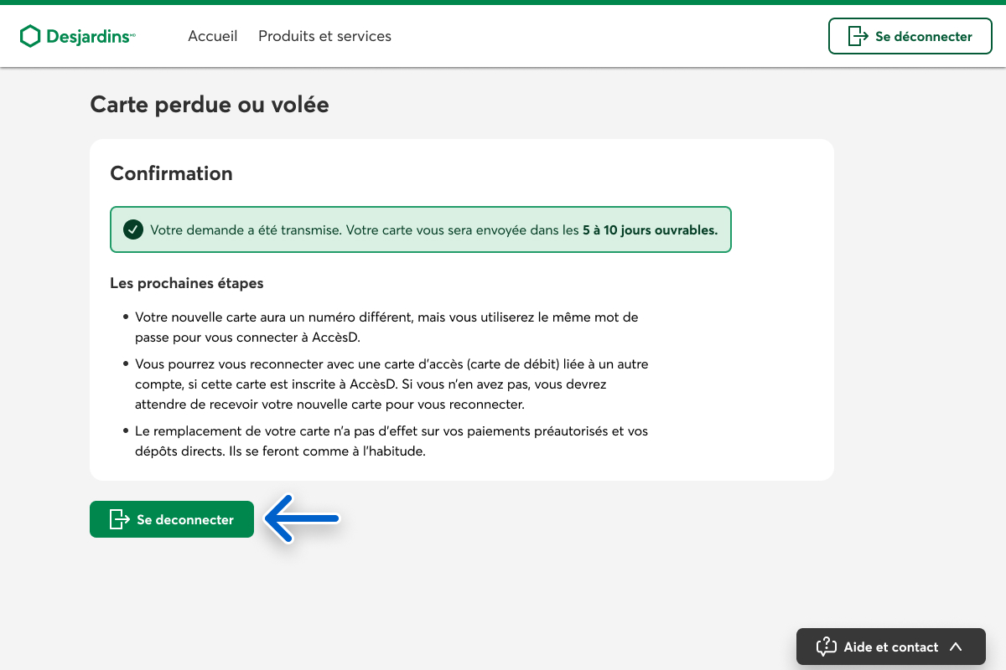The height and width of the screenshot is (670, 1006).
Task: Click the Desjardins hexagon logo icon
Action: (30, 36)
